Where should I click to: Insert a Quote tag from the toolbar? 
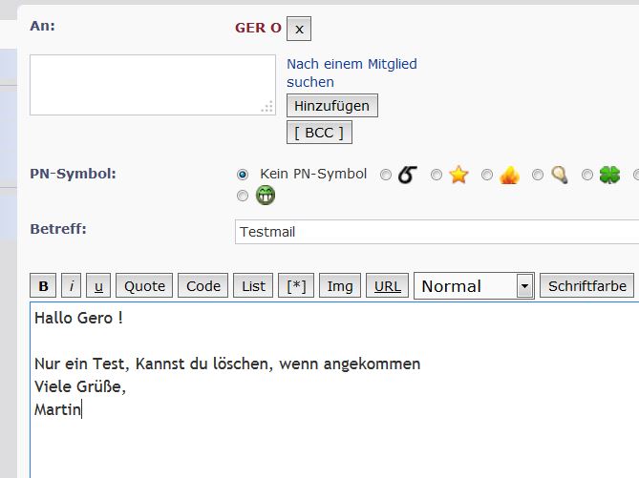click(144, 286)
